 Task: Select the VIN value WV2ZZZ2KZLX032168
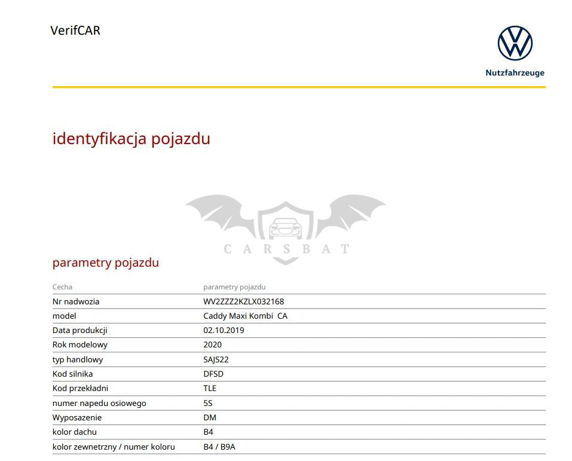[x=243, y=301]
